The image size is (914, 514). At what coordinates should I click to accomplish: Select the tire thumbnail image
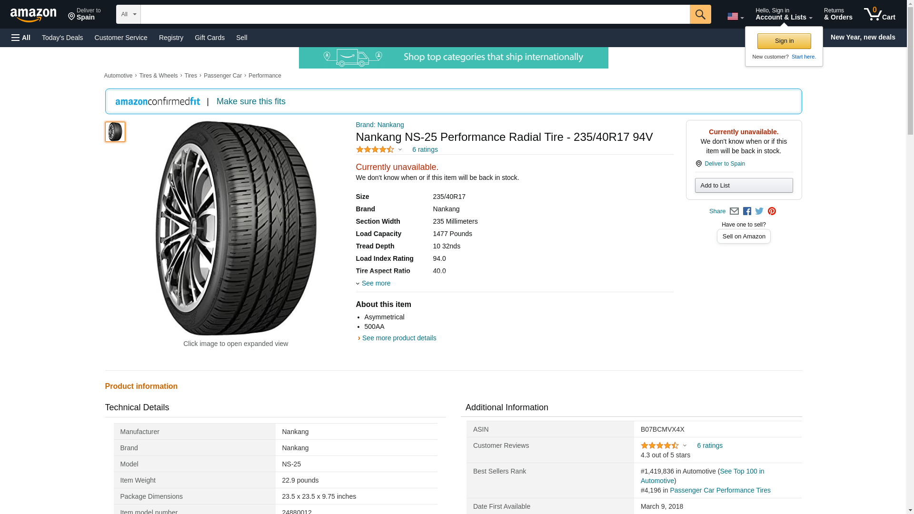(115, 132)
